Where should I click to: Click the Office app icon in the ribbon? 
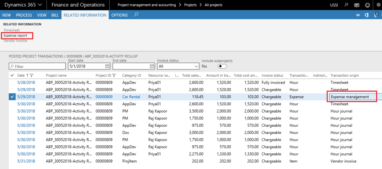pos(366,15)
